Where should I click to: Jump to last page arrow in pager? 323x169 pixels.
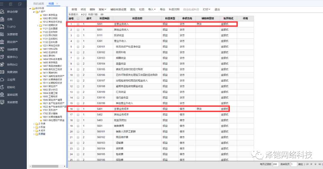click(319, 164)
